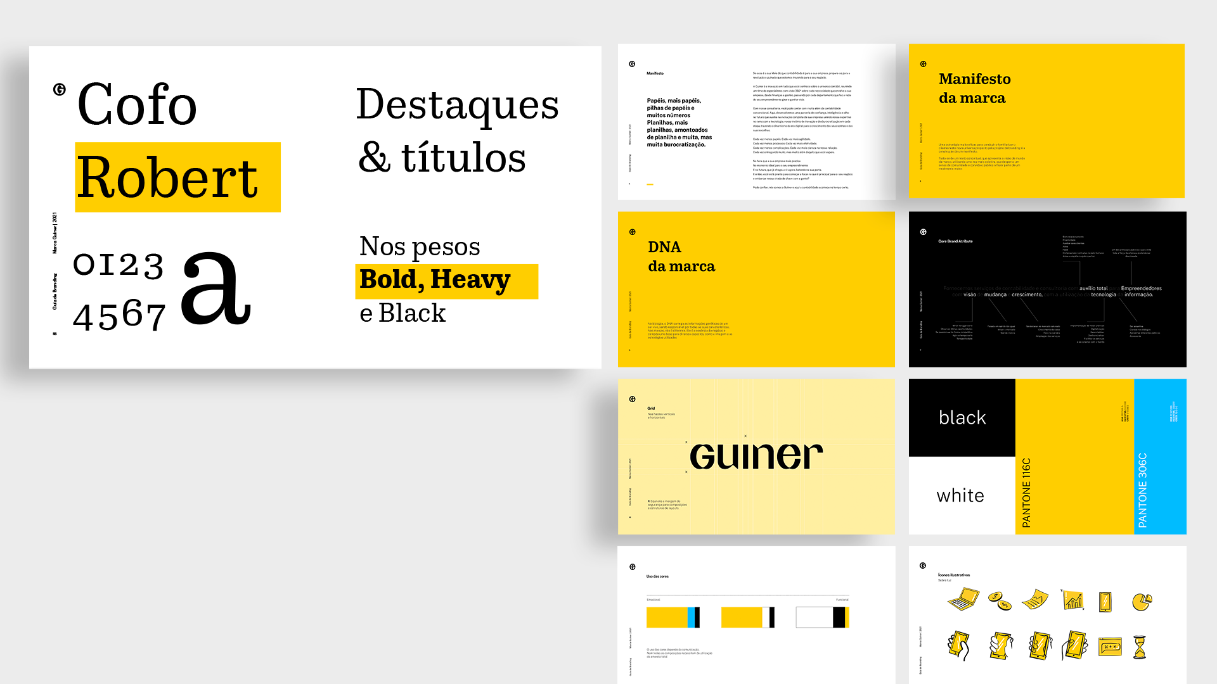Viewport: 1217px width, 684px height.
Task: Select the blue PANTONE 306C swatch
Action: 1160,457
